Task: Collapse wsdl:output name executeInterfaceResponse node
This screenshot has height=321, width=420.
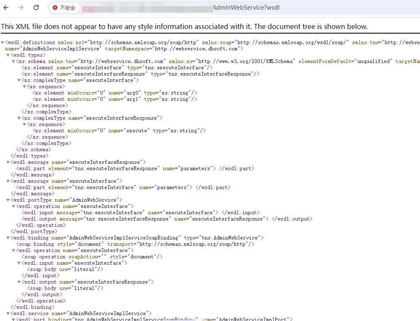Action: coord(19,282)
